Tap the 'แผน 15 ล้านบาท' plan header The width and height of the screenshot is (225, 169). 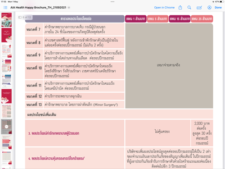pos(180,19)
